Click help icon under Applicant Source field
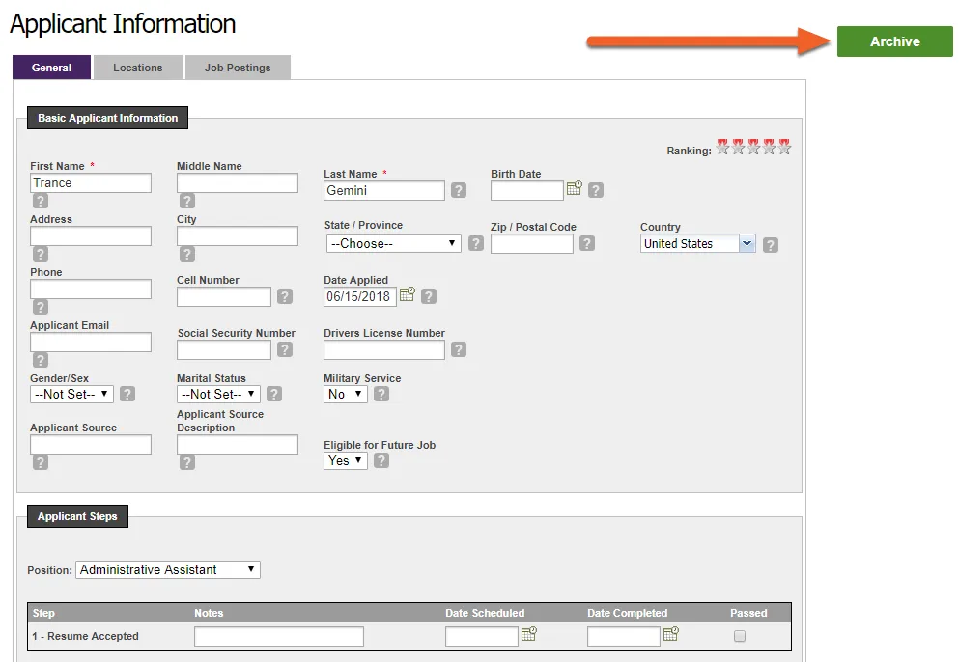This screenshot has height=662, width=959. [41, 462]
